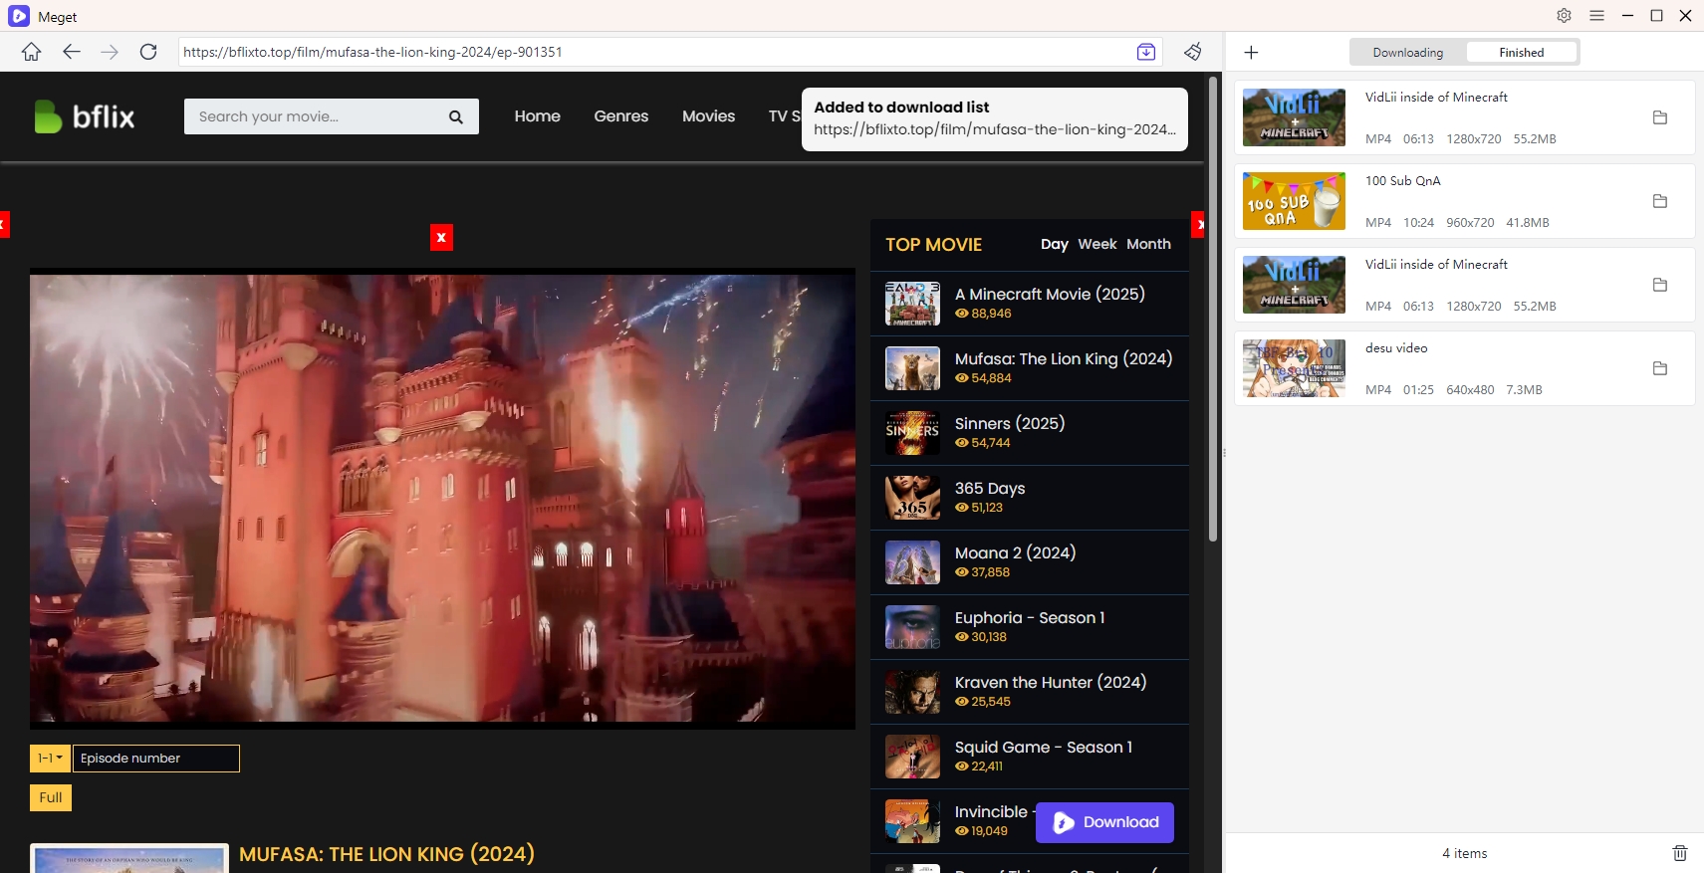Select the Week top movie filter
Viewport: 1704px width, 873px height.
1097,244
